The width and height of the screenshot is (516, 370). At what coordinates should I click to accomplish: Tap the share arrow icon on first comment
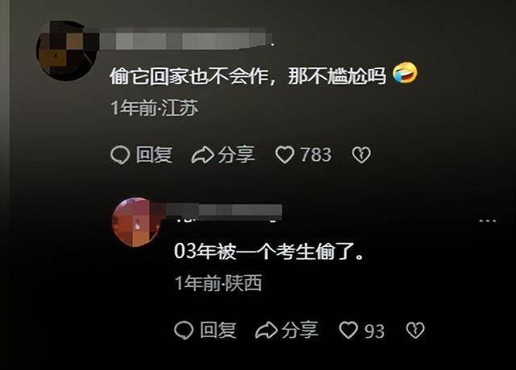tap(202, 155)
